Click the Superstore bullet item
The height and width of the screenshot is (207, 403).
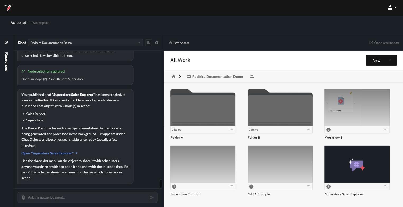(x=35, y=120)
